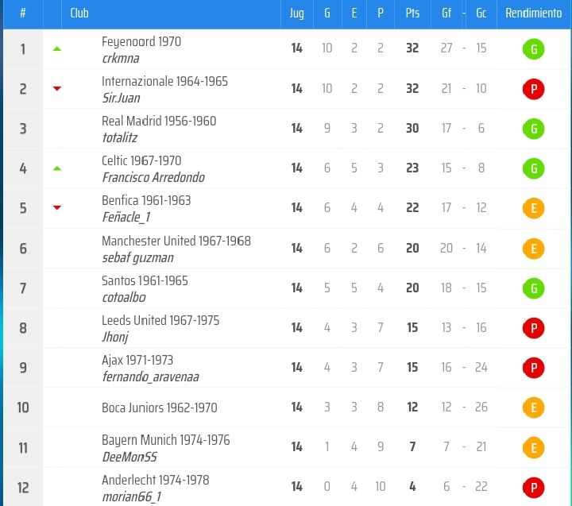
Task: Click the Gf column header
Action: (x=446, y=14)
